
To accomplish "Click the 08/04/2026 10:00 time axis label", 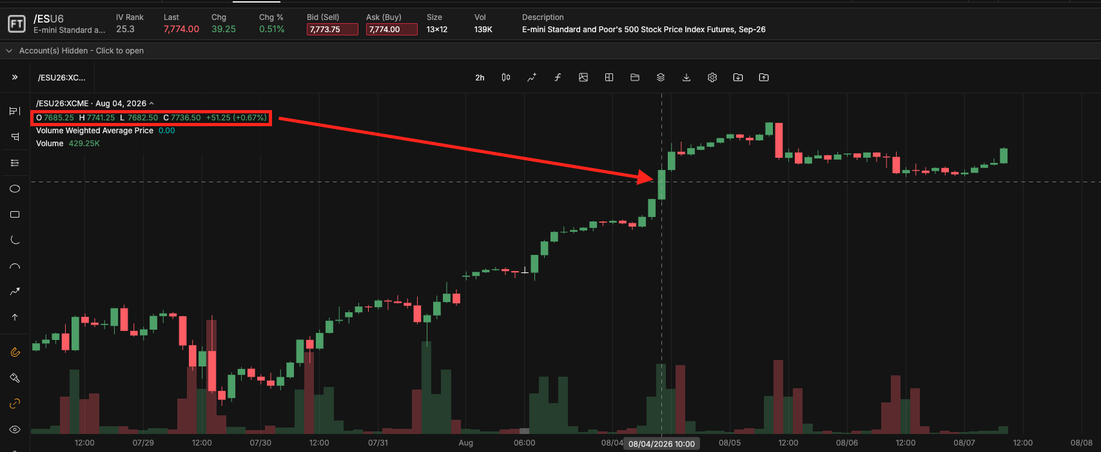I will tap(661, 444).
